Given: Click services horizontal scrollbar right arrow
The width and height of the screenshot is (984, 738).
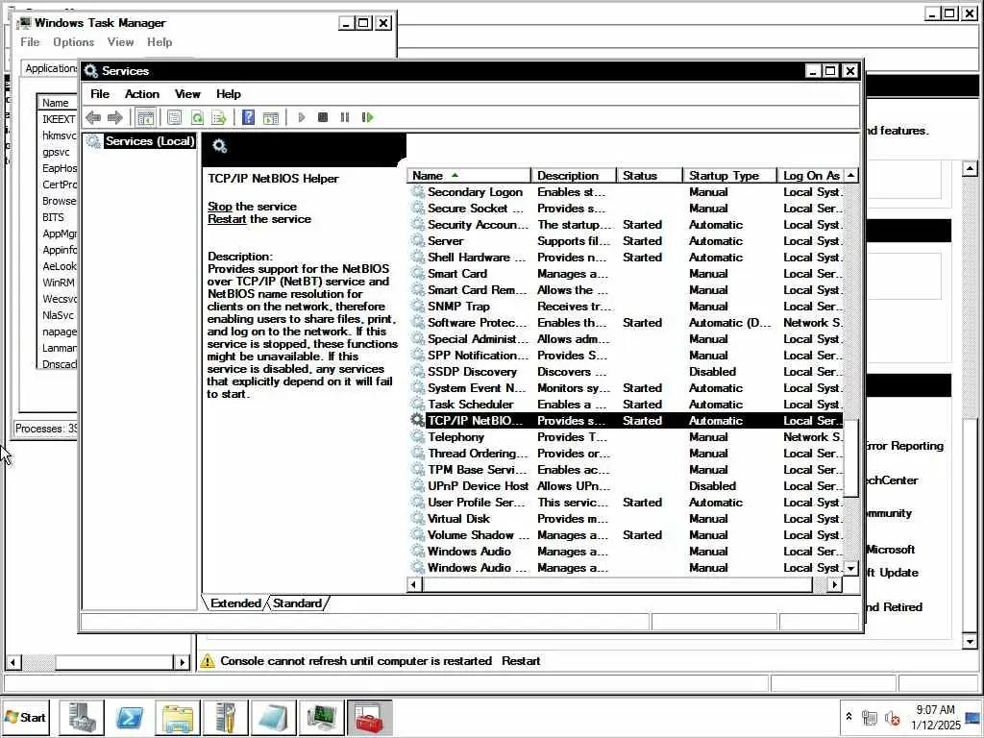Looking at the screenshot, I should 835,585.
